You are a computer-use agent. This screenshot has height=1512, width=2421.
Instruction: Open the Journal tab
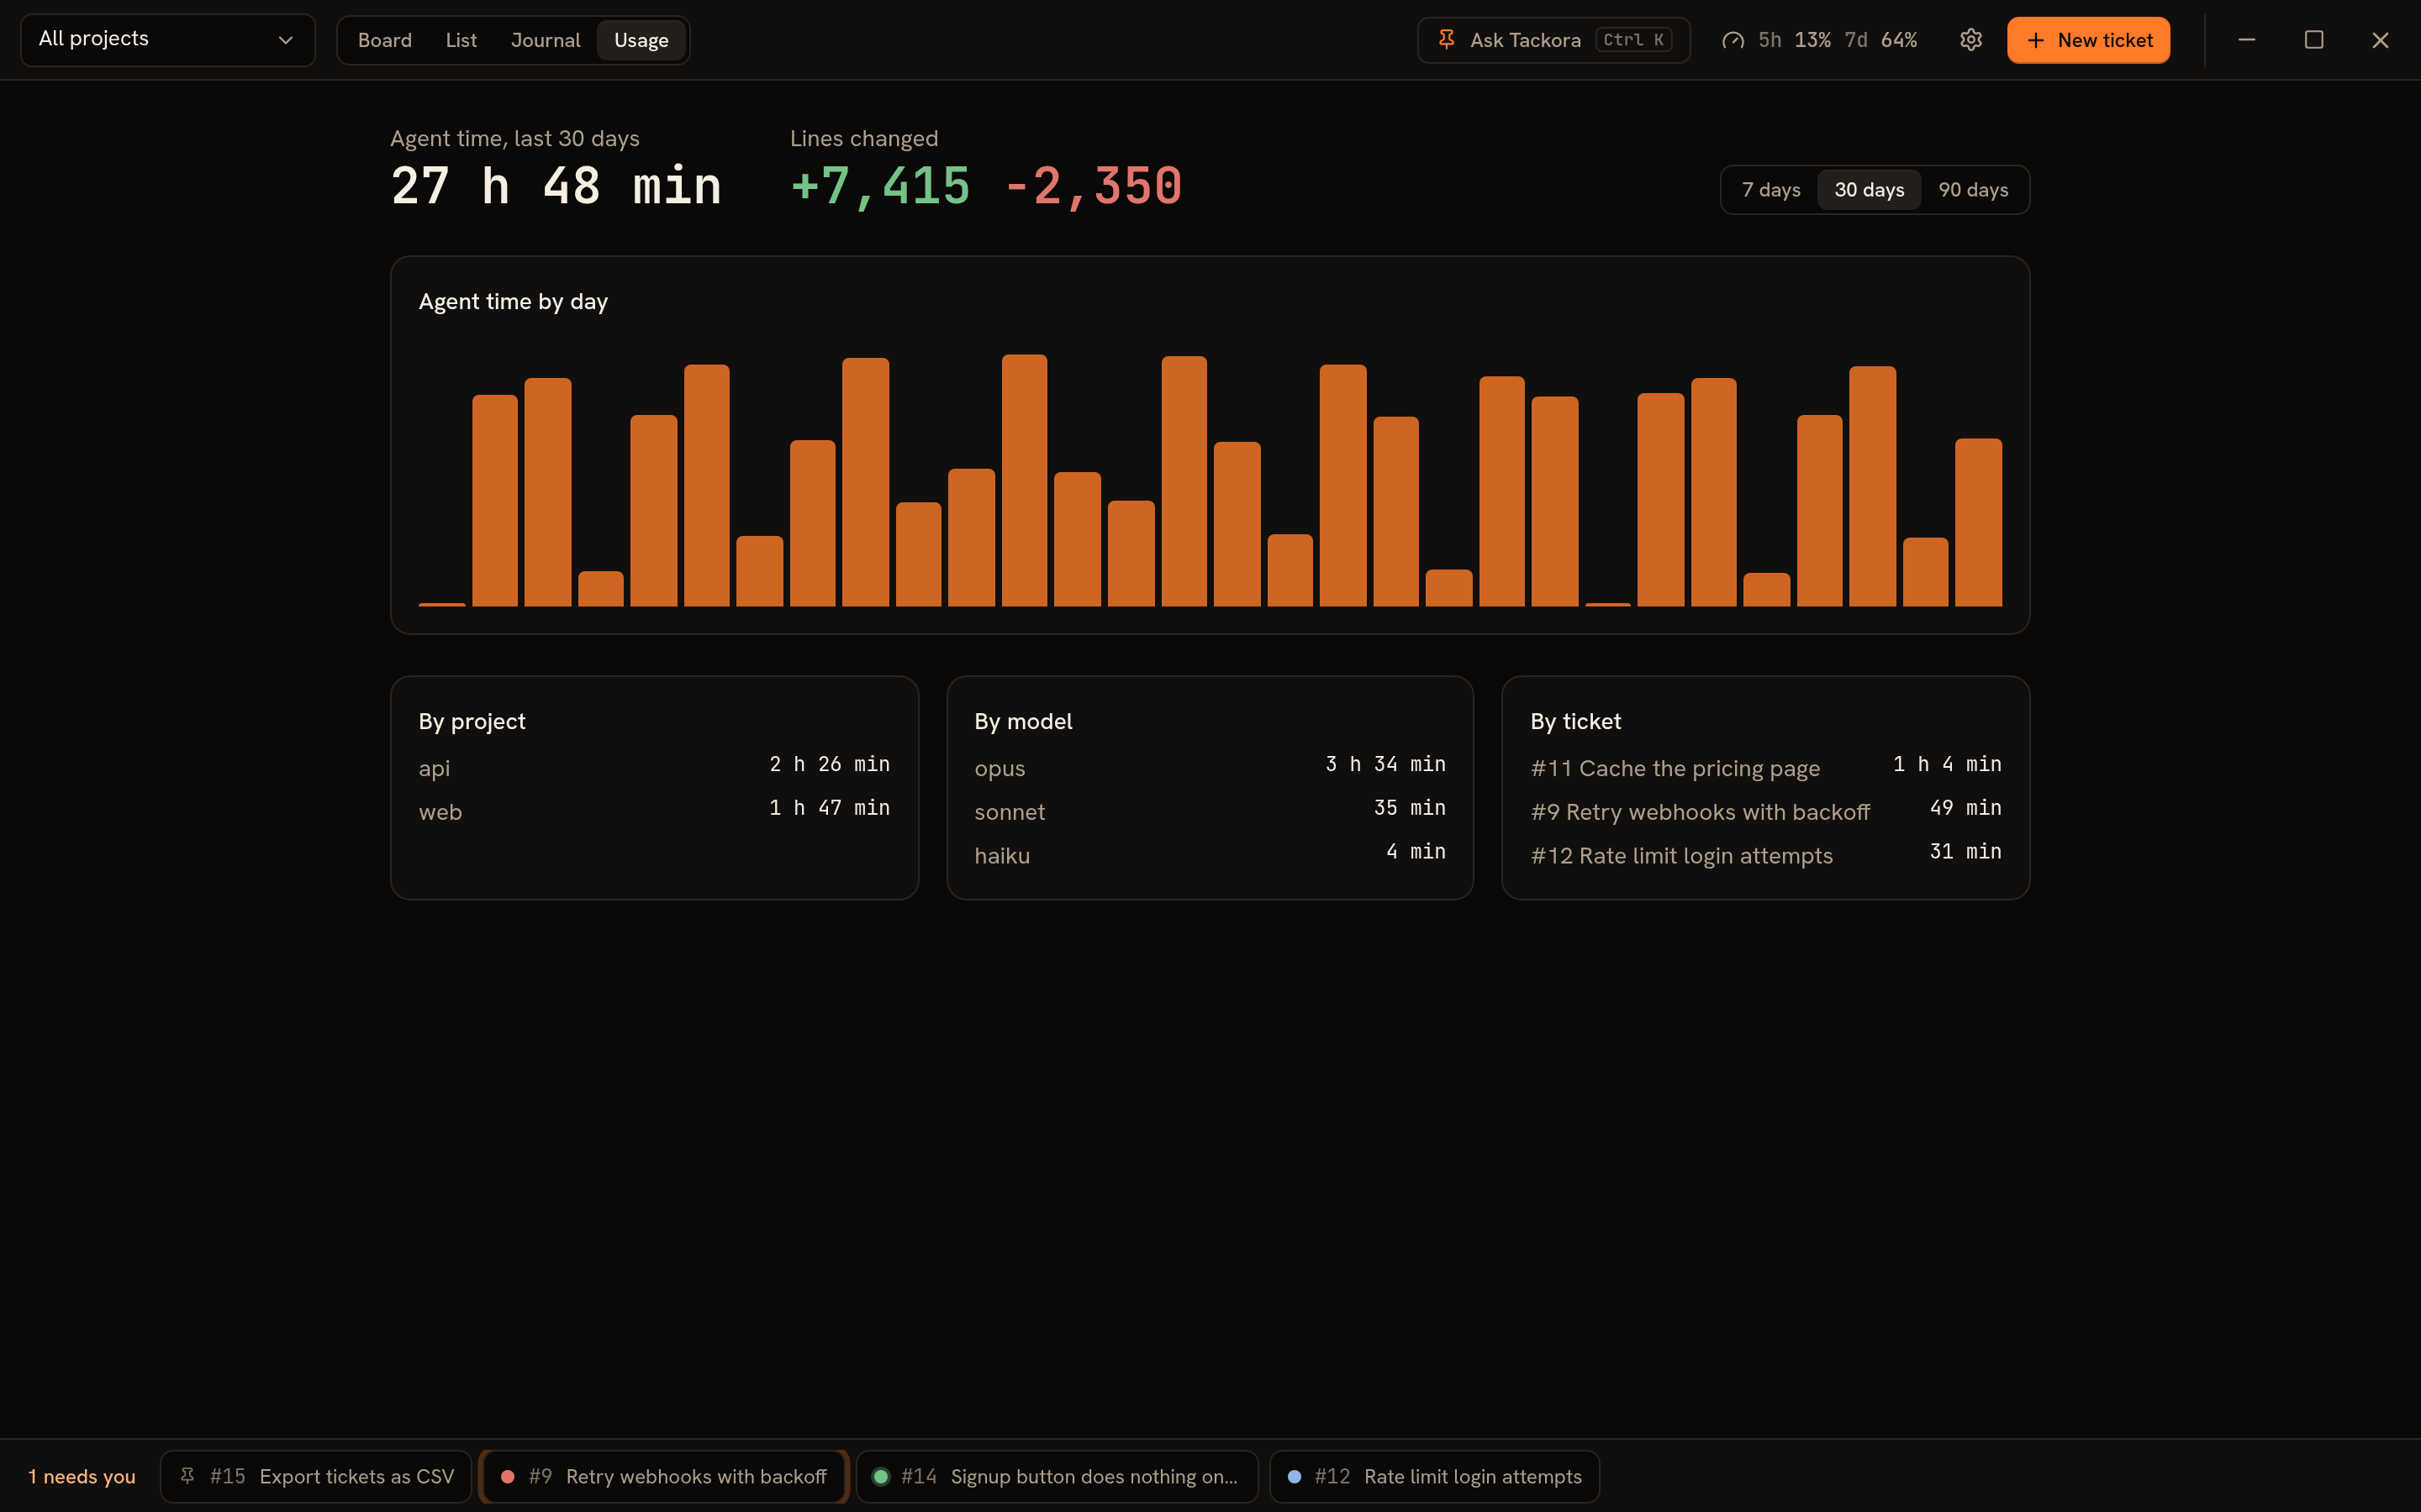(546, 40)
